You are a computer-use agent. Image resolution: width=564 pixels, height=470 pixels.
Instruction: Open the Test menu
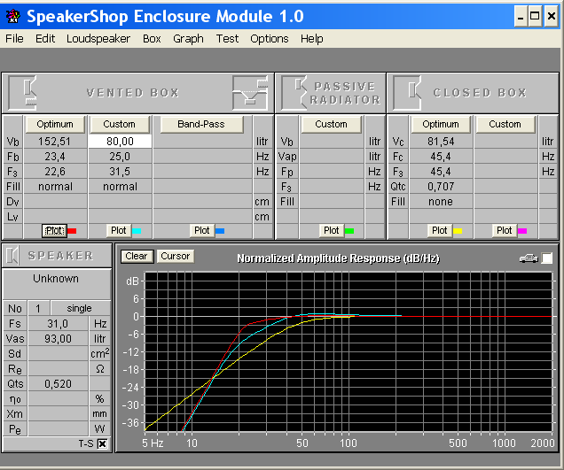(x=227, y=38)
